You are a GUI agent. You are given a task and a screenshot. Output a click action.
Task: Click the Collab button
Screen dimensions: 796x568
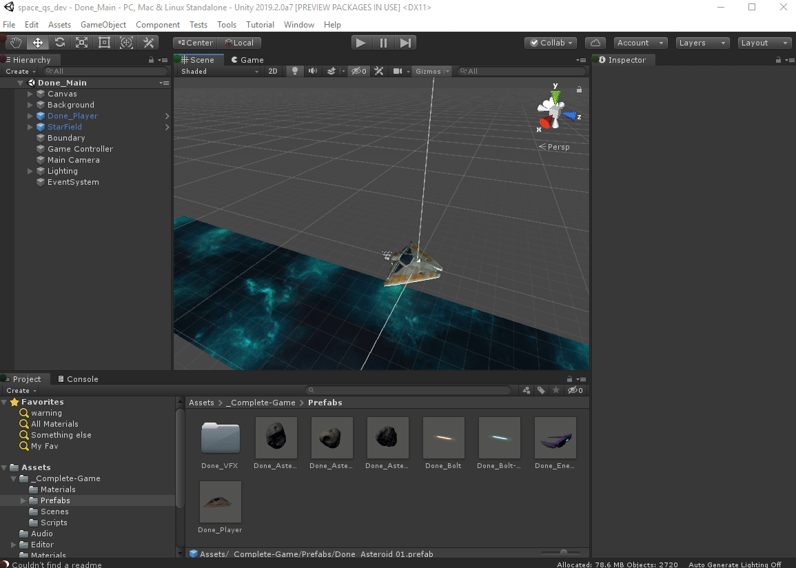pyautogui.click(x=551, y=43)
